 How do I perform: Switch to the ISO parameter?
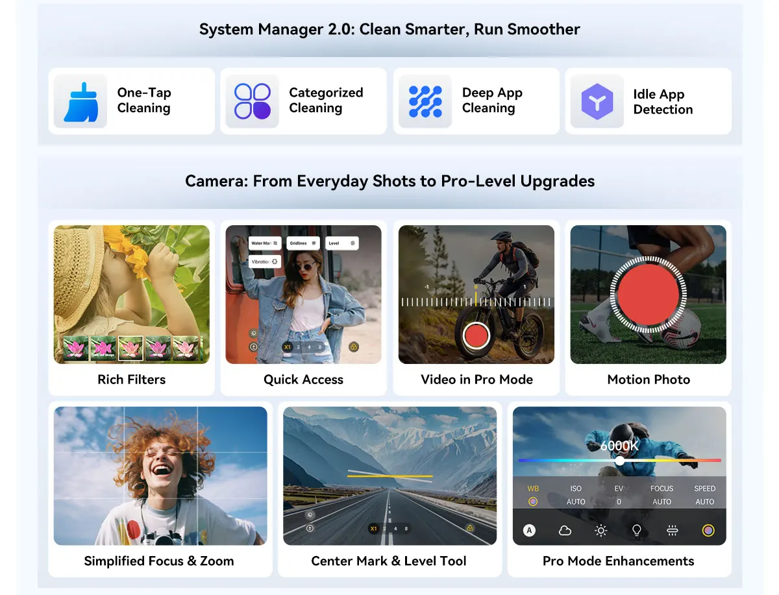click(576, 489)
